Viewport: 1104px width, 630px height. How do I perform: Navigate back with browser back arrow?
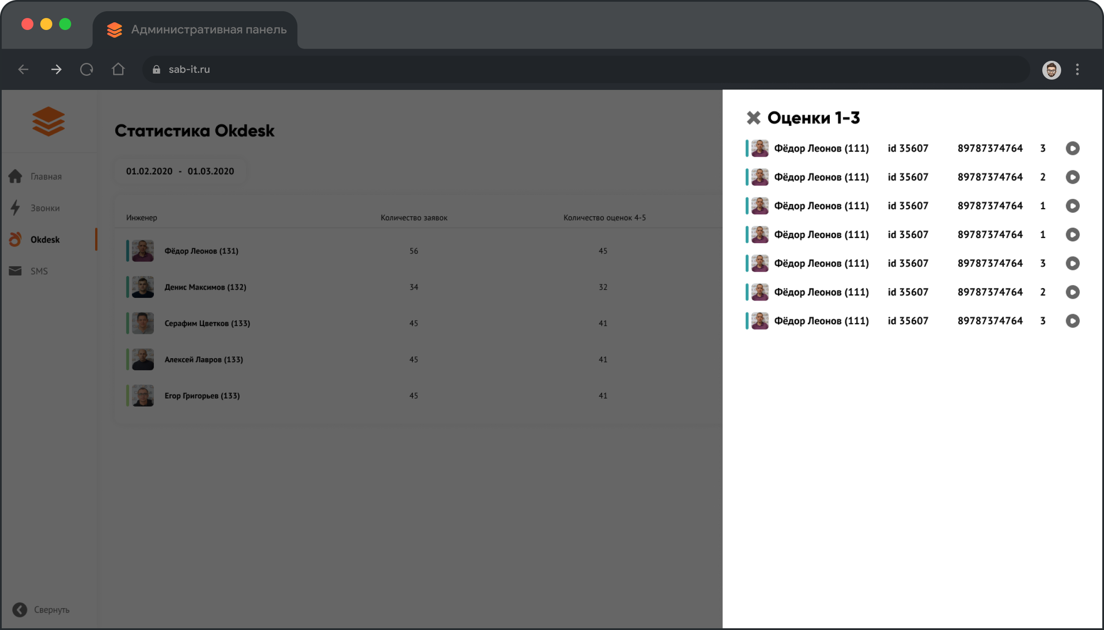coord(23,69)
